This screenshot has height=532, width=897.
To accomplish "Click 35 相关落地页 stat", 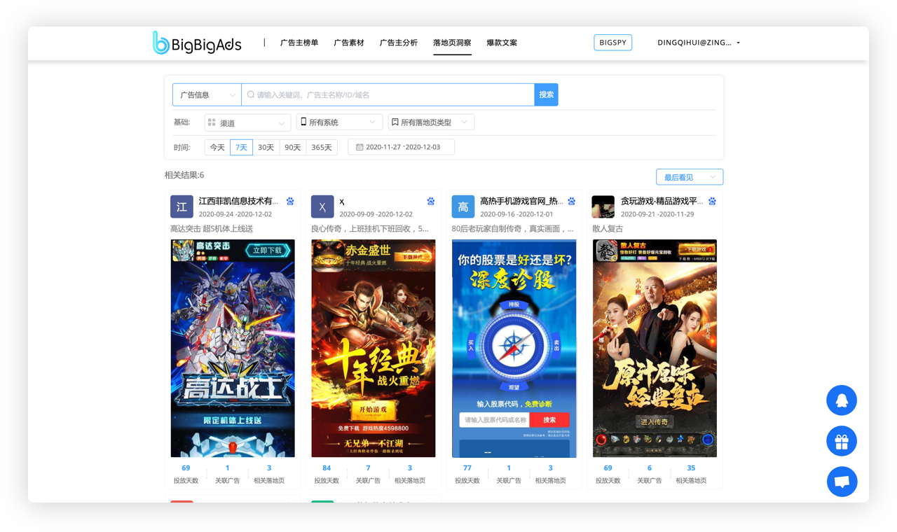I will (691, 474).
